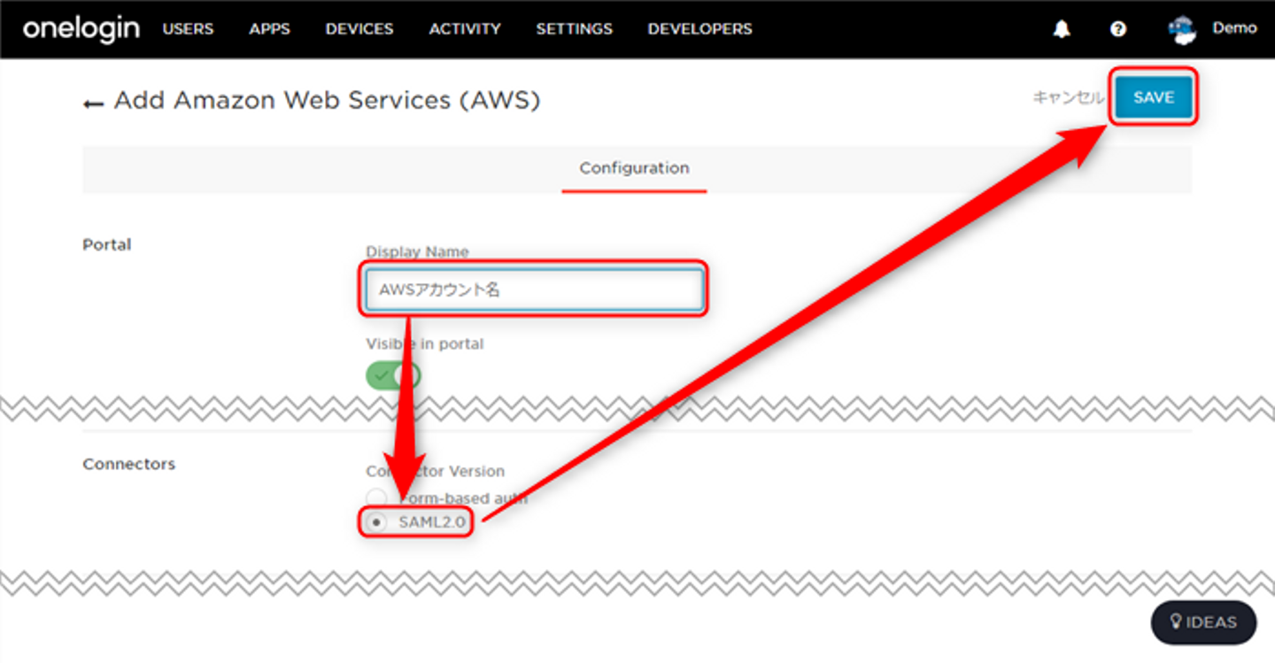Open the ACTIVITY menu
This screenshot has height=663, width=1275.
[x=465, y=29]
